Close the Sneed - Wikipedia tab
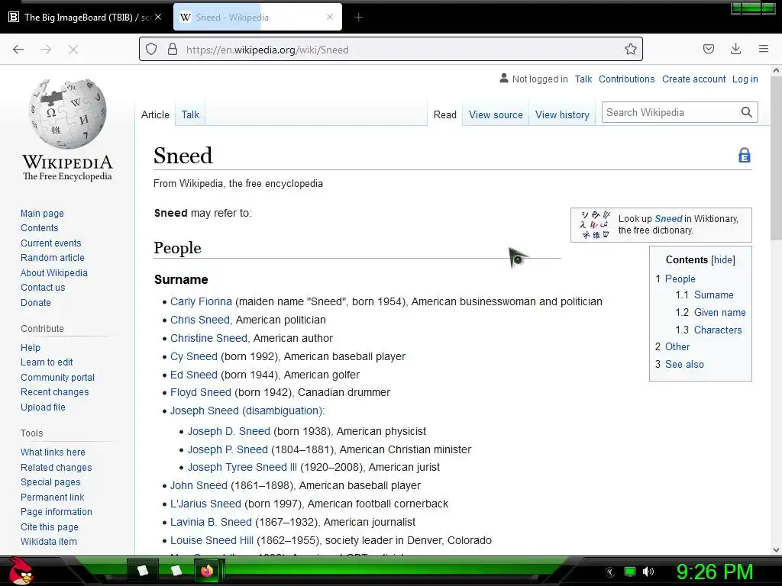The image size is (782, 586). (x=330, y=17)
